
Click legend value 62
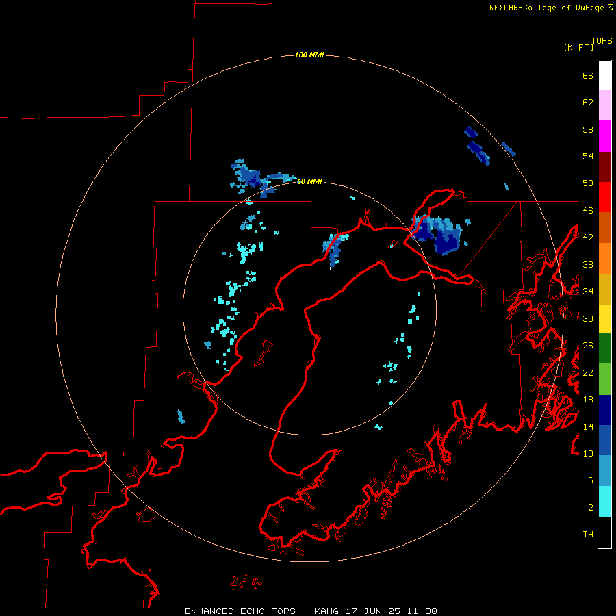point(588,103)
